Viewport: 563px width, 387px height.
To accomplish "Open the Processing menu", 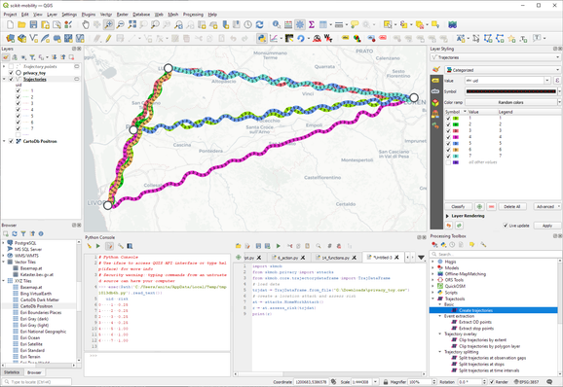I will pos(193,15).
